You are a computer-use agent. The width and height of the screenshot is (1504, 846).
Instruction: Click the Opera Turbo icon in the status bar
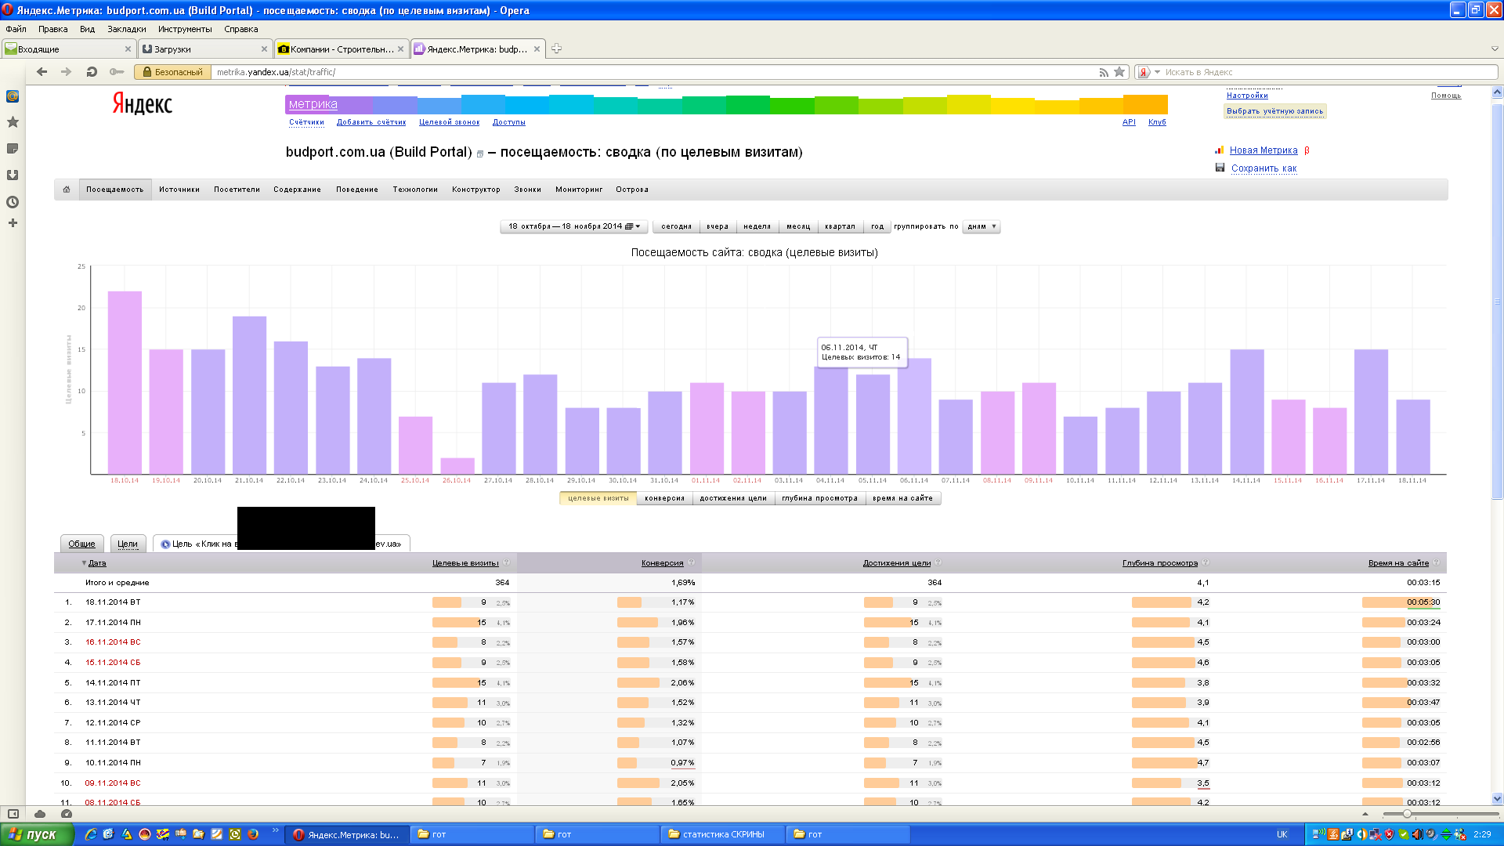[67, 814]
